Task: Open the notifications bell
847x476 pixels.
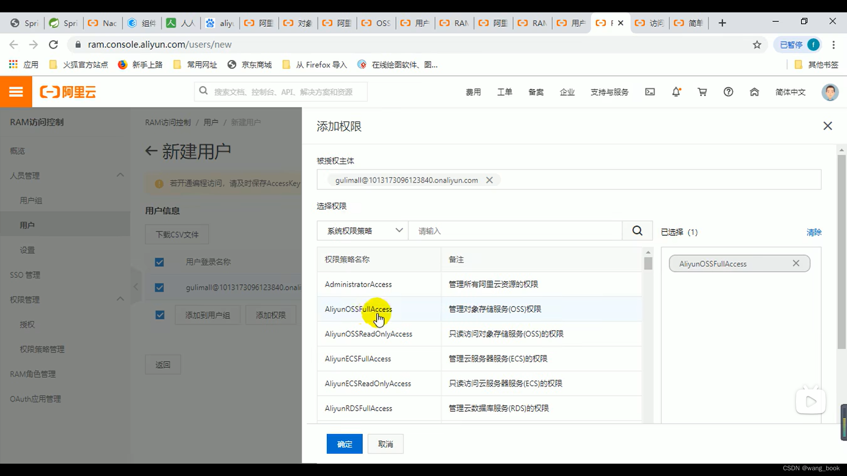Action: 676,92
